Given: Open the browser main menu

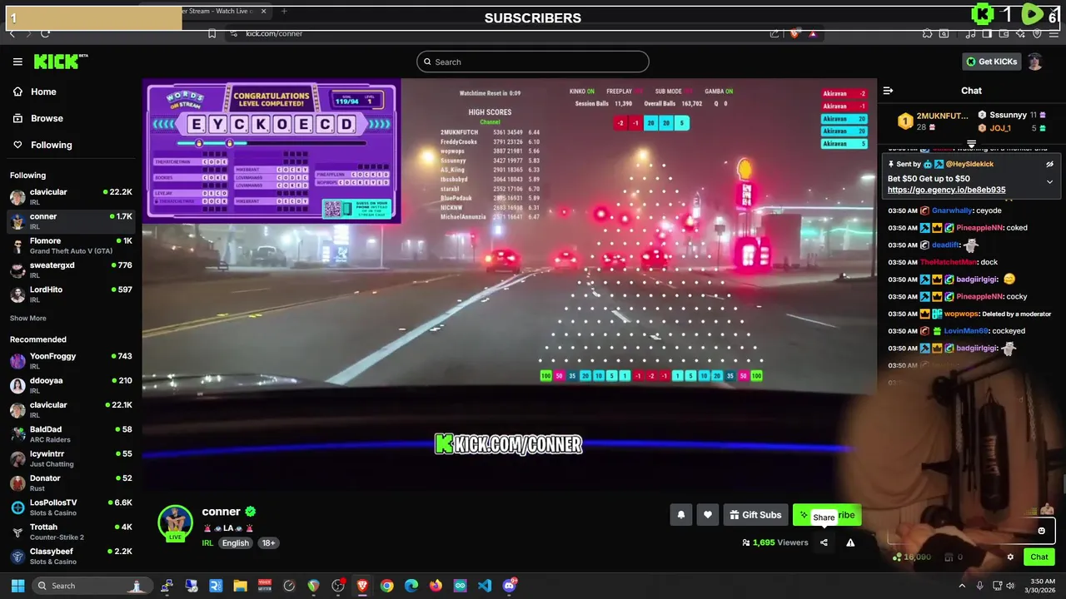Looking at the screenshot, I should [x=1054, y=33].
